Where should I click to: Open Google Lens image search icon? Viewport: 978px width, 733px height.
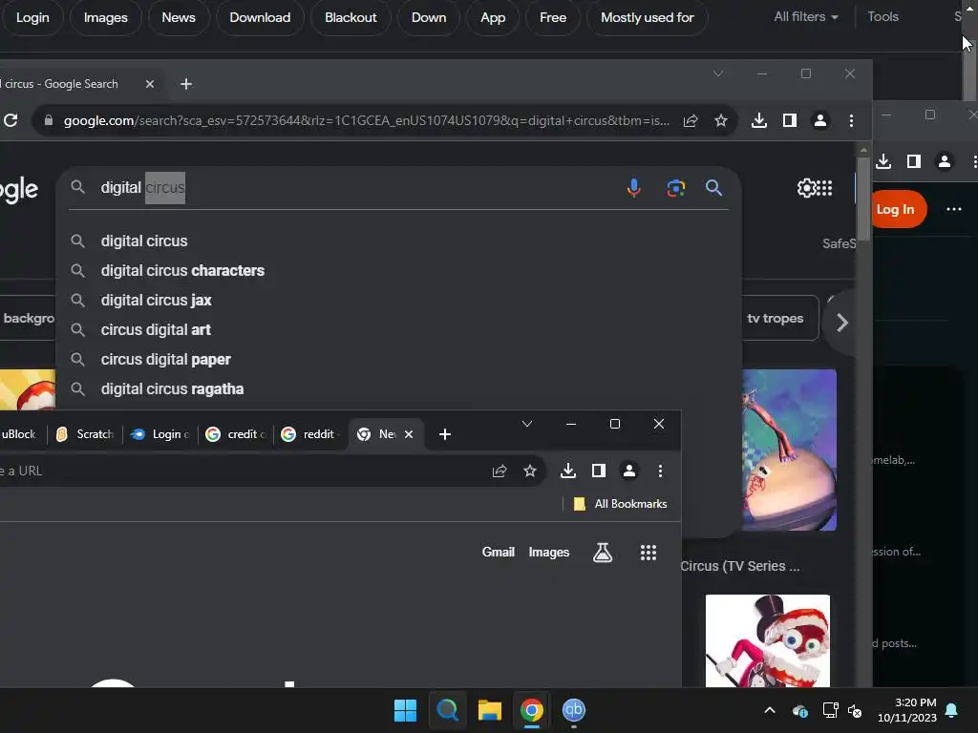click(675, 188)
